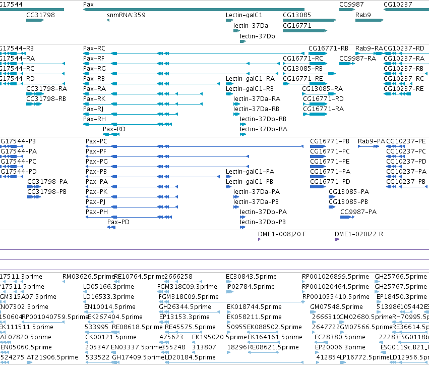Click the Pax-RK transcript label
This screenshot has width=429, height=365.
pos(94,99)
